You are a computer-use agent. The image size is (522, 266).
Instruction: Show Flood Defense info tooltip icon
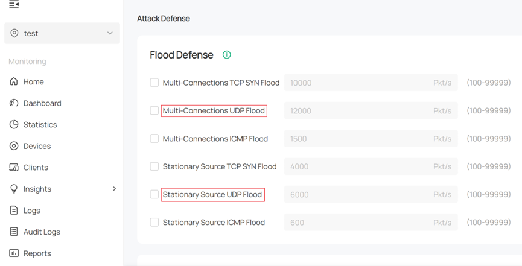(x=227, y=55)
